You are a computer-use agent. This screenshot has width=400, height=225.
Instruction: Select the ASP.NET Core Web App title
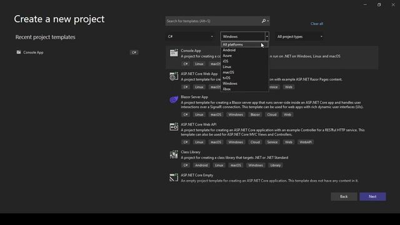coord(199,74)
